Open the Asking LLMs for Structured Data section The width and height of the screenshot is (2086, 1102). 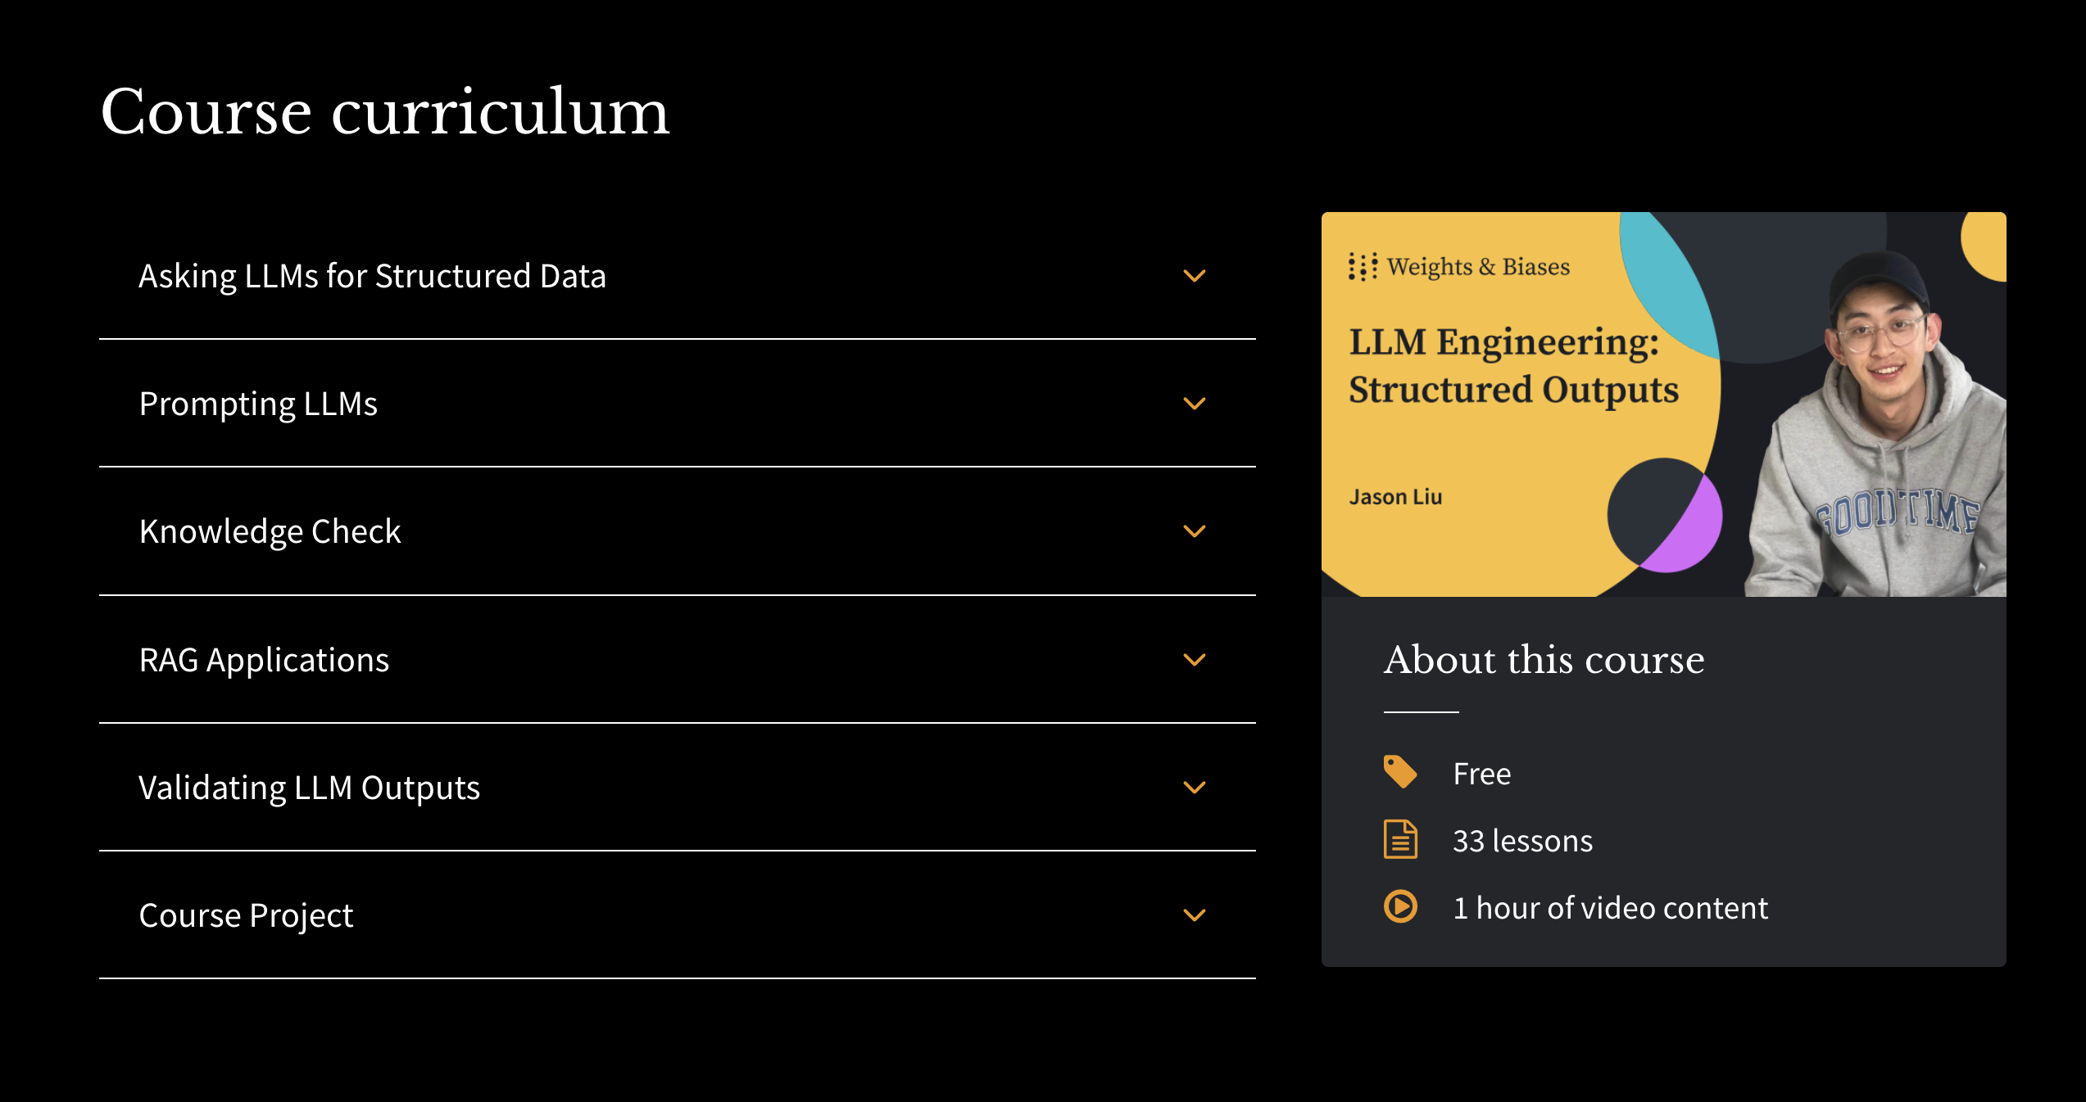pyautogui.click(x=372, y=276)
